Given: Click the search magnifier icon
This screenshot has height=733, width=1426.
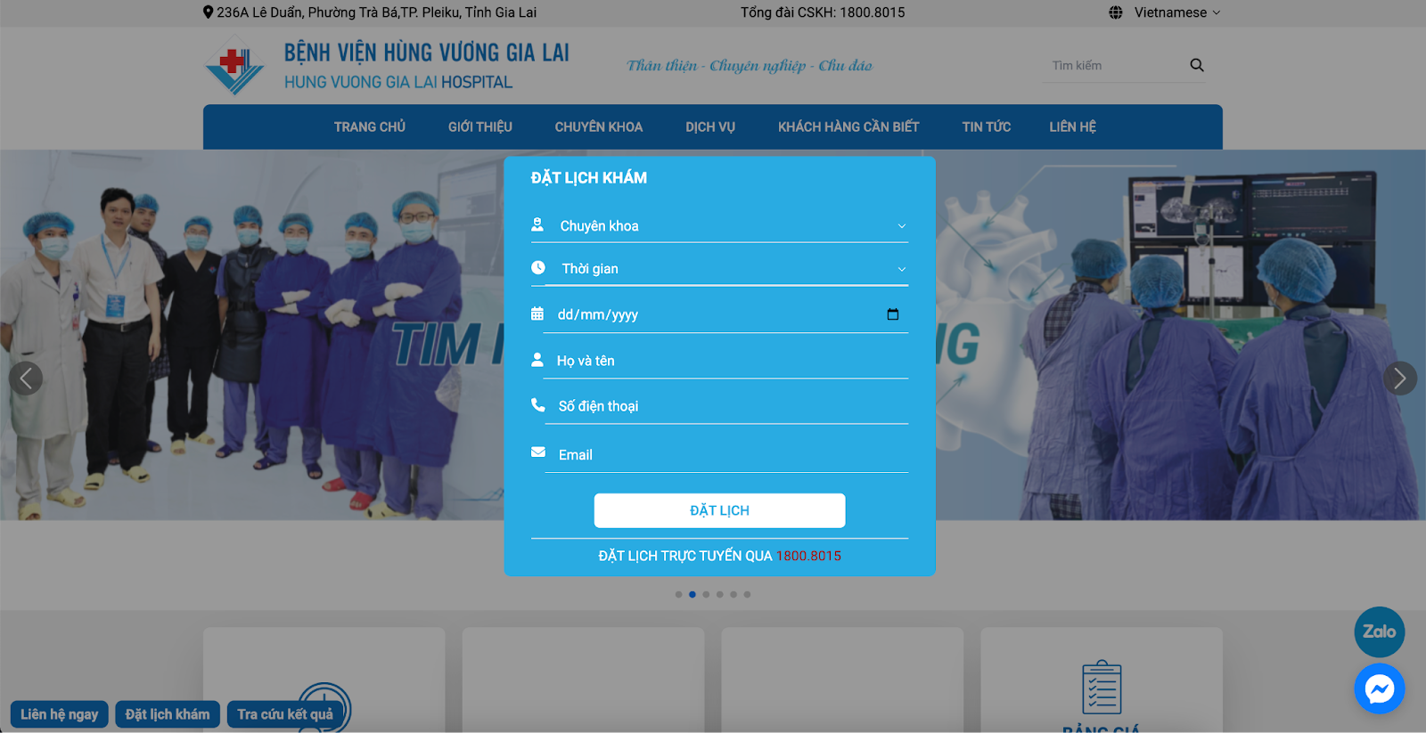Looking at the screenshot, I should [x=1196, y=65].
